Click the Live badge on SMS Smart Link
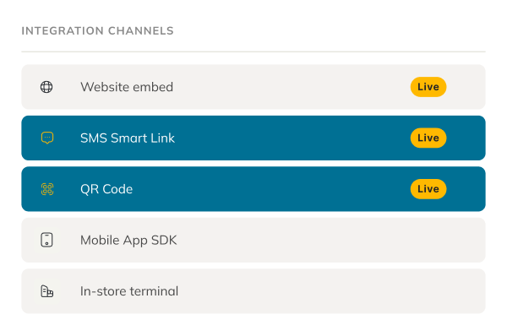The width and height of the screenshot is (507, 336). pyautogui.click(x=428, y=138)
